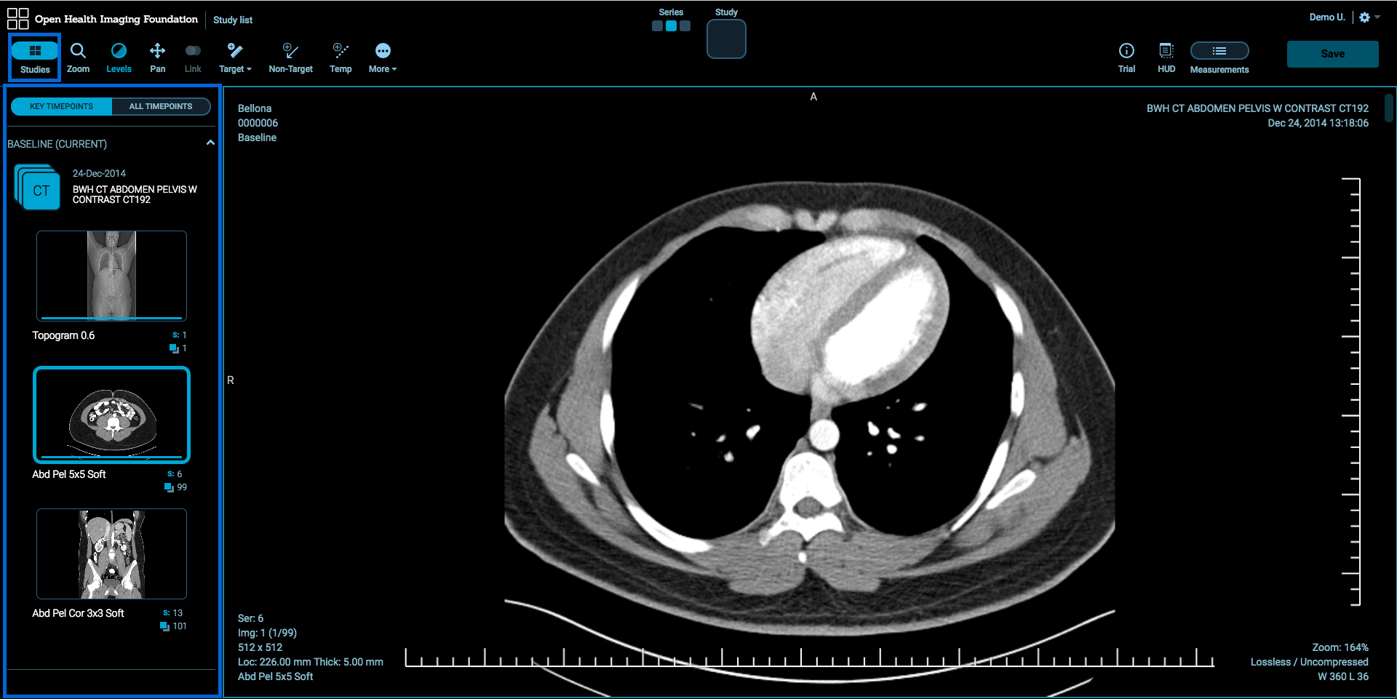
Task: Toggle the Link tool
Action: (193, 57)
